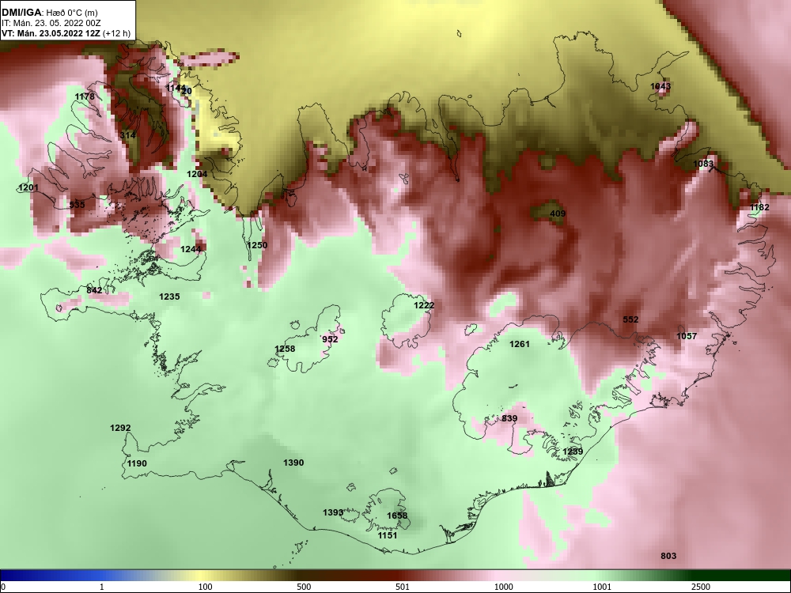
Task: Click the 839 height label
Action: click(x=509, y=418)
